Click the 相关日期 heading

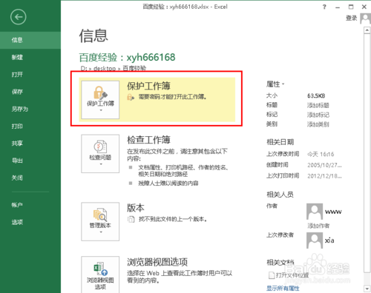pyautogui.click(x=280, y=142)
